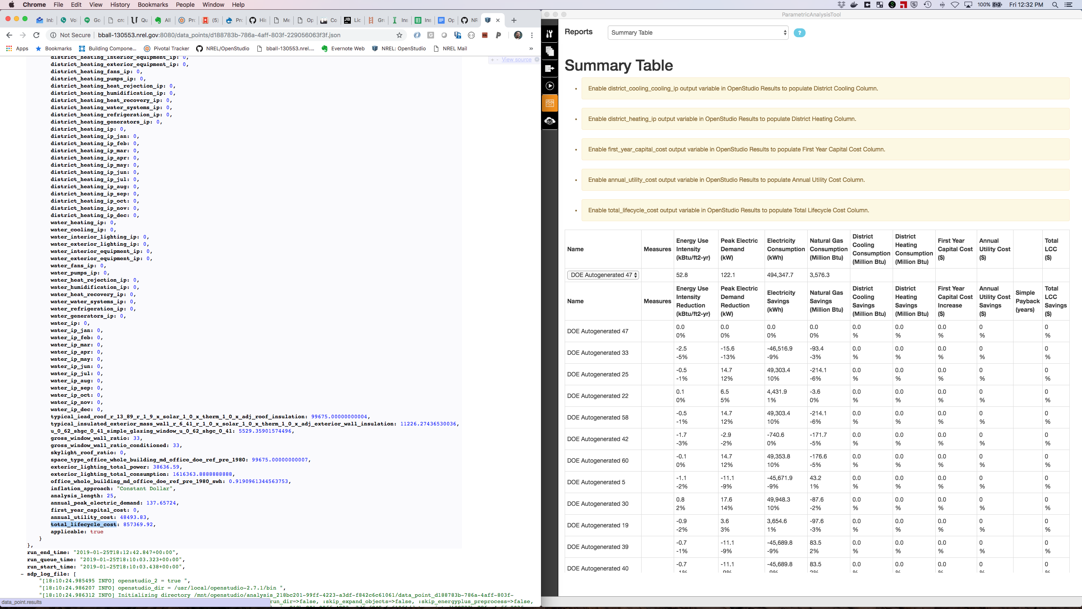The height and width of the screenshot is (609, 1082).
Task: Select the Reports chart icon in sidebar
Action: pyautogui.click(x=549, y=103)
